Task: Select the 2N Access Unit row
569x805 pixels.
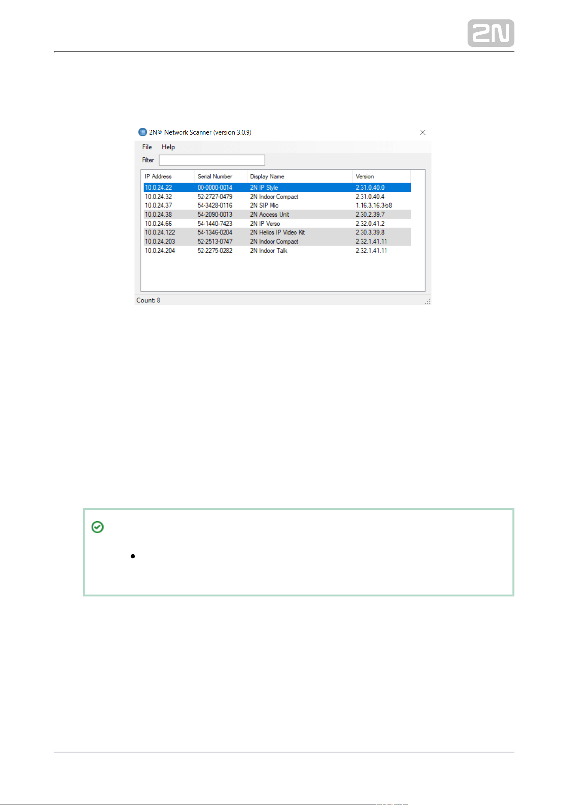Action: coord(277,215)
